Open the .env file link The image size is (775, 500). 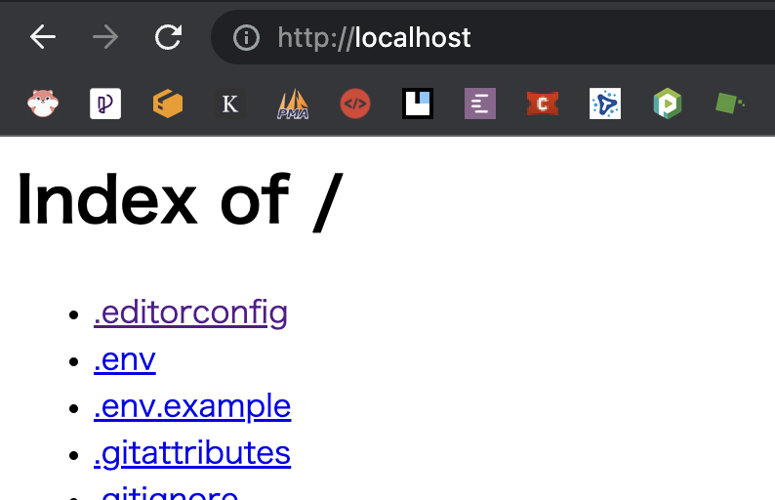point(125,359)
